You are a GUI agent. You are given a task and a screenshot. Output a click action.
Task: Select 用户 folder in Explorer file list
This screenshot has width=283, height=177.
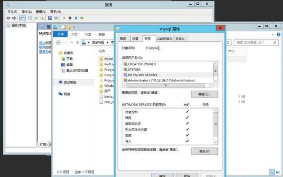click(x=107, y=91)
